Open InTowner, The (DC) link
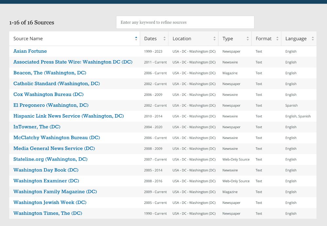 coord(37,127)
